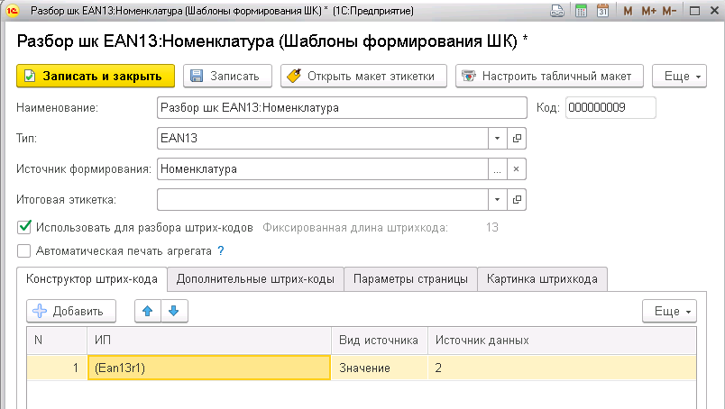Image resolution: width=725 pixels, height=409 pixels.
Task: Click the ИП column header
Action: [209, 341]
